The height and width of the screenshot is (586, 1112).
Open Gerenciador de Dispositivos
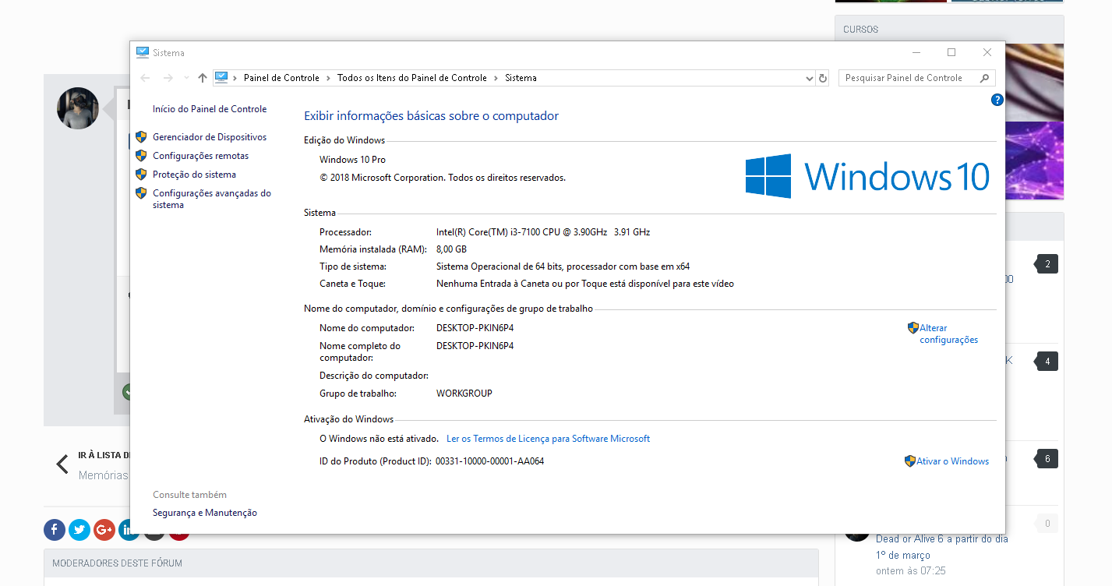click(x=210, y=137)
